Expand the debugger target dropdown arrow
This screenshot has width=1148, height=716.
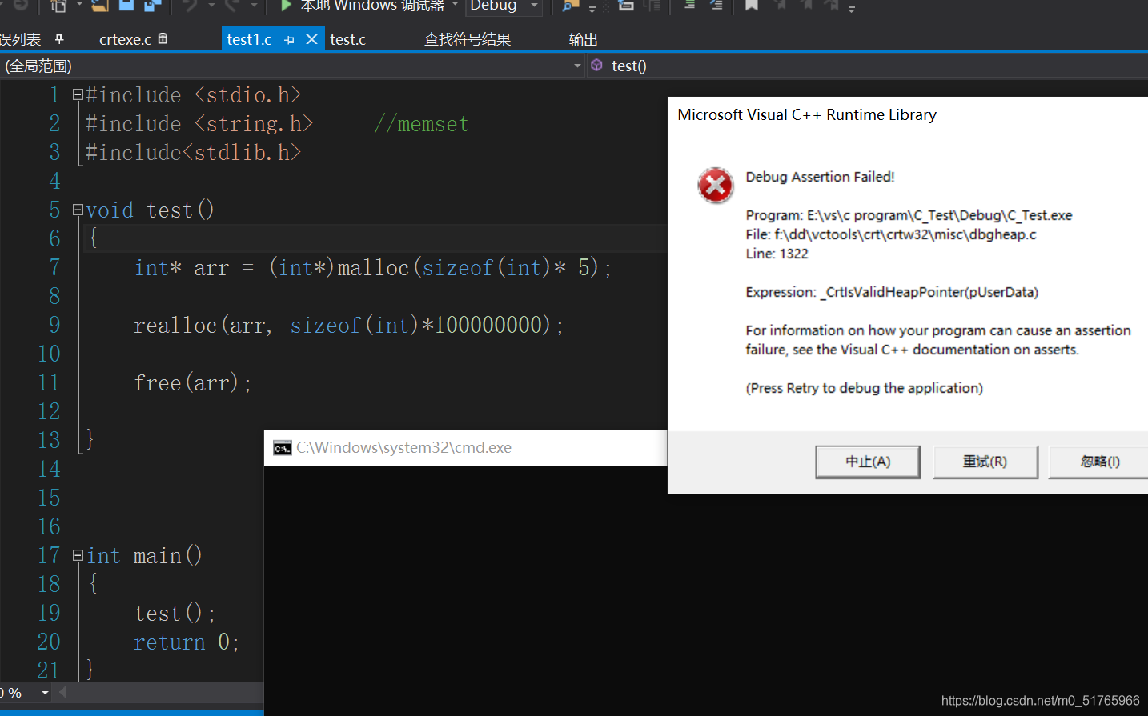(455, 5)
